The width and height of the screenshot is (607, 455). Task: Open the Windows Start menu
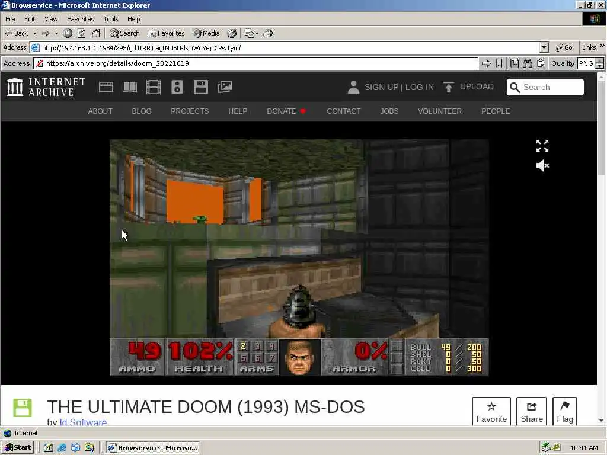[18, 448]
